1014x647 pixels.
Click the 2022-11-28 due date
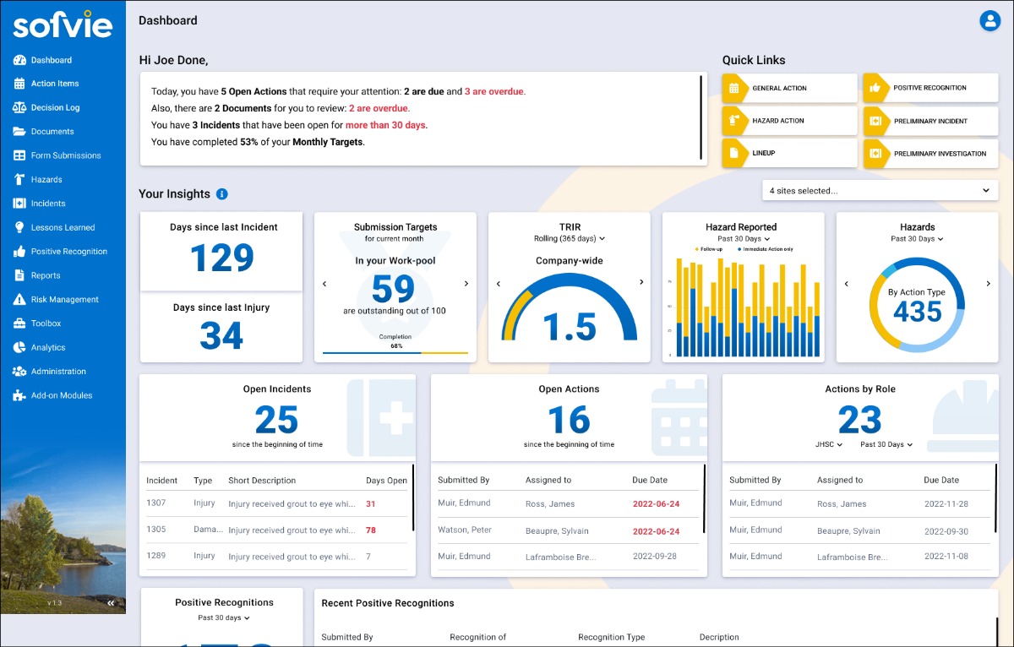click(946, 503)
